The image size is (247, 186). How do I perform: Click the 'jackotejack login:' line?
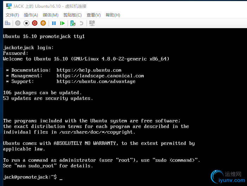[x=29, y=47]
